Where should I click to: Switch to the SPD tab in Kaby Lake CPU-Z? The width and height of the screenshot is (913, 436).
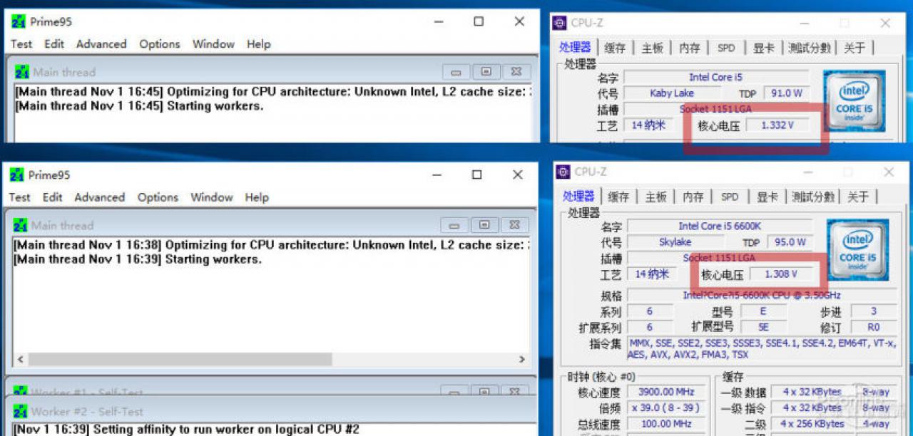point(726,48)
